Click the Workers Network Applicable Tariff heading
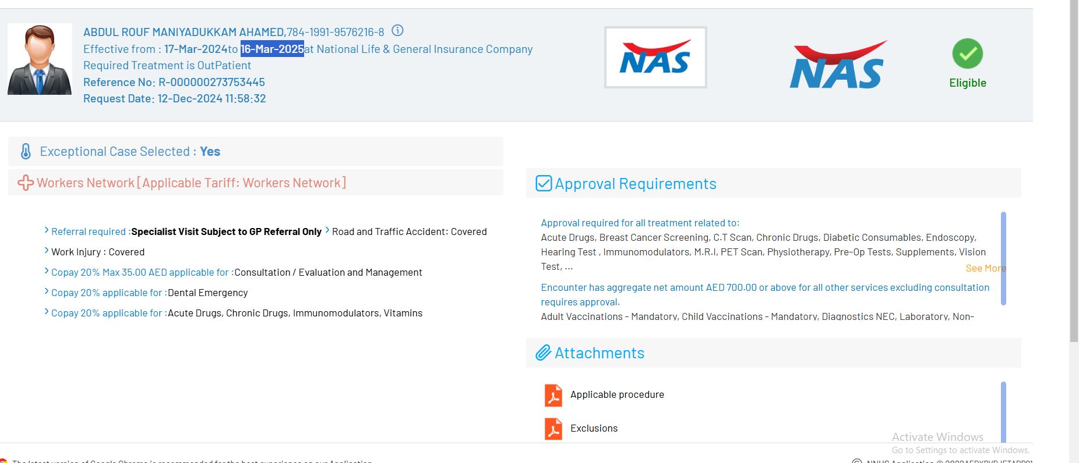1079x463 pixels. pyautogui.click(x=192, y=183)
